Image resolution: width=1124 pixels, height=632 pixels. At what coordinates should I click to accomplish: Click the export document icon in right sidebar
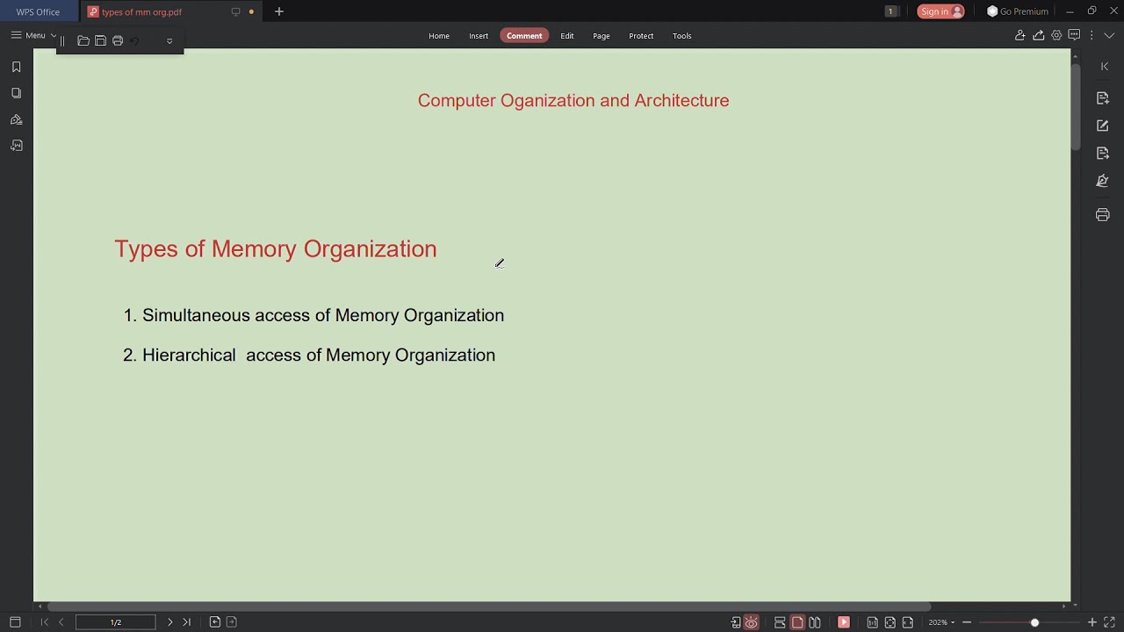pos(1103,97)
